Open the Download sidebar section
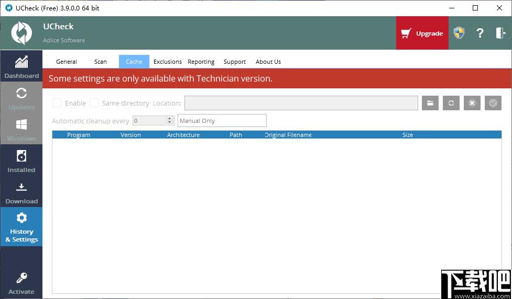Screen dimensions: 512x299 21,191
